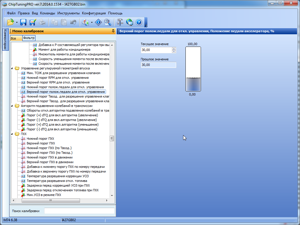Select Нижний порог RPM для откл. управления
The image size is (300, 225).
click(x=57, y=78)
